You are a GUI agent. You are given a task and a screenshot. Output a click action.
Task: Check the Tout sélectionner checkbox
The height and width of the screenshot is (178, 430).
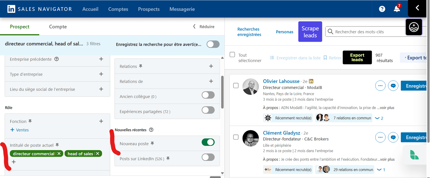click(232, 55)
